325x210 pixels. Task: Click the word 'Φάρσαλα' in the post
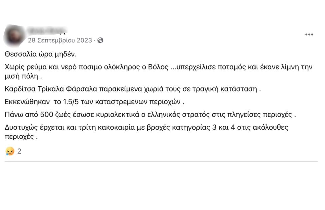[81, 89]
